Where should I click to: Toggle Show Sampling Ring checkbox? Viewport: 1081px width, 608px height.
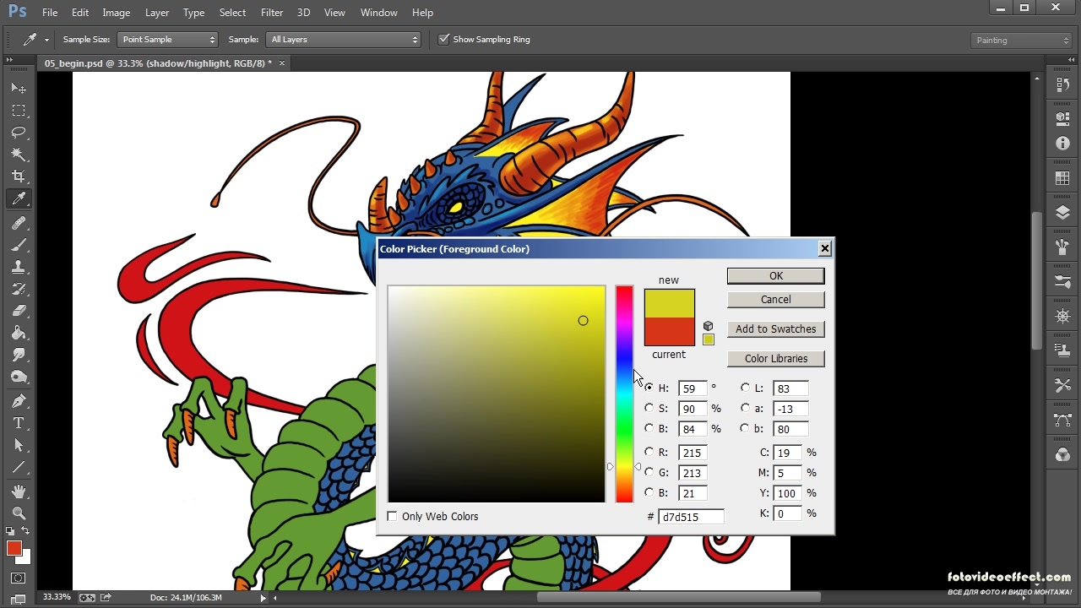[x=443, y=39]
